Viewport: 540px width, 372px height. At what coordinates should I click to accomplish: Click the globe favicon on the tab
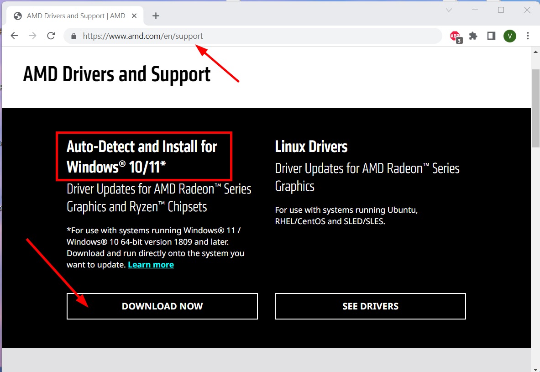[x=18, y=16]
